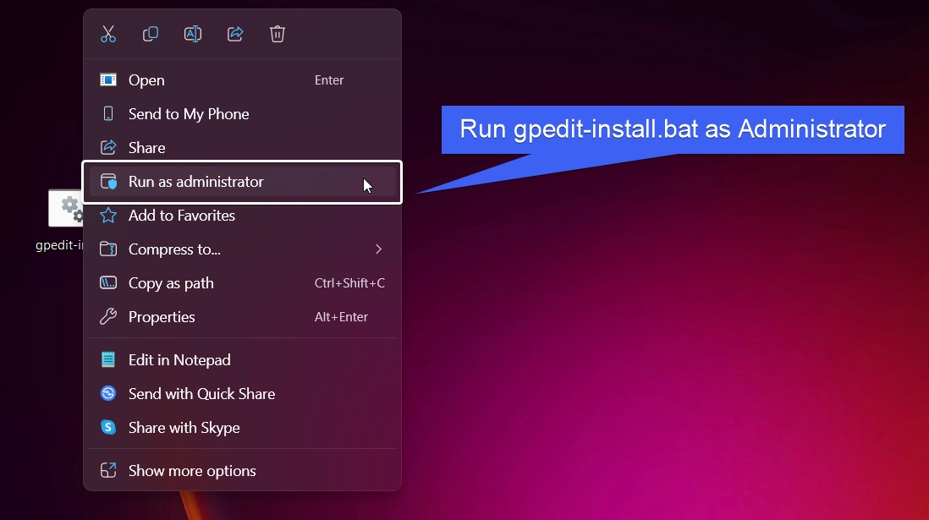
Task: Click the Skype icon
Action: coord(108,427)
